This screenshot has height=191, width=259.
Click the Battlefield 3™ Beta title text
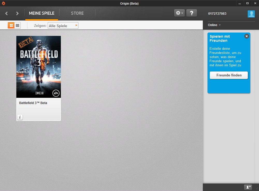(33, 103)
